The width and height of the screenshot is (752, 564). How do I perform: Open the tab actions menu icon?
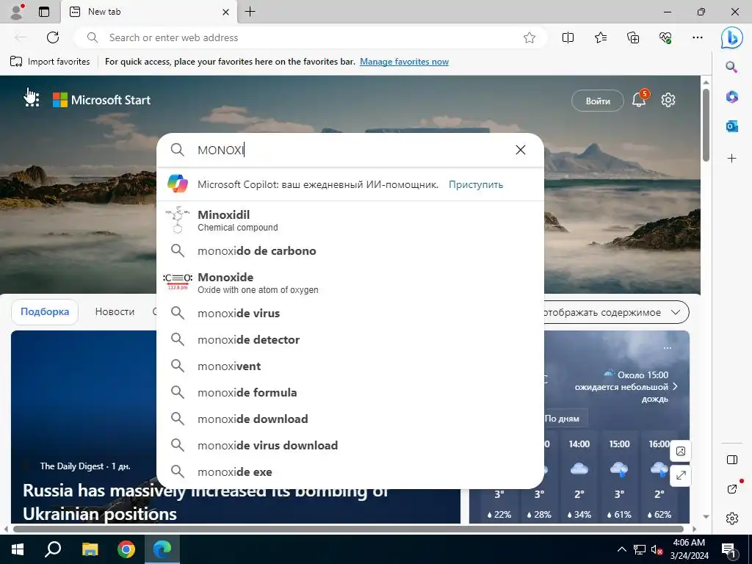click(44, 12)
